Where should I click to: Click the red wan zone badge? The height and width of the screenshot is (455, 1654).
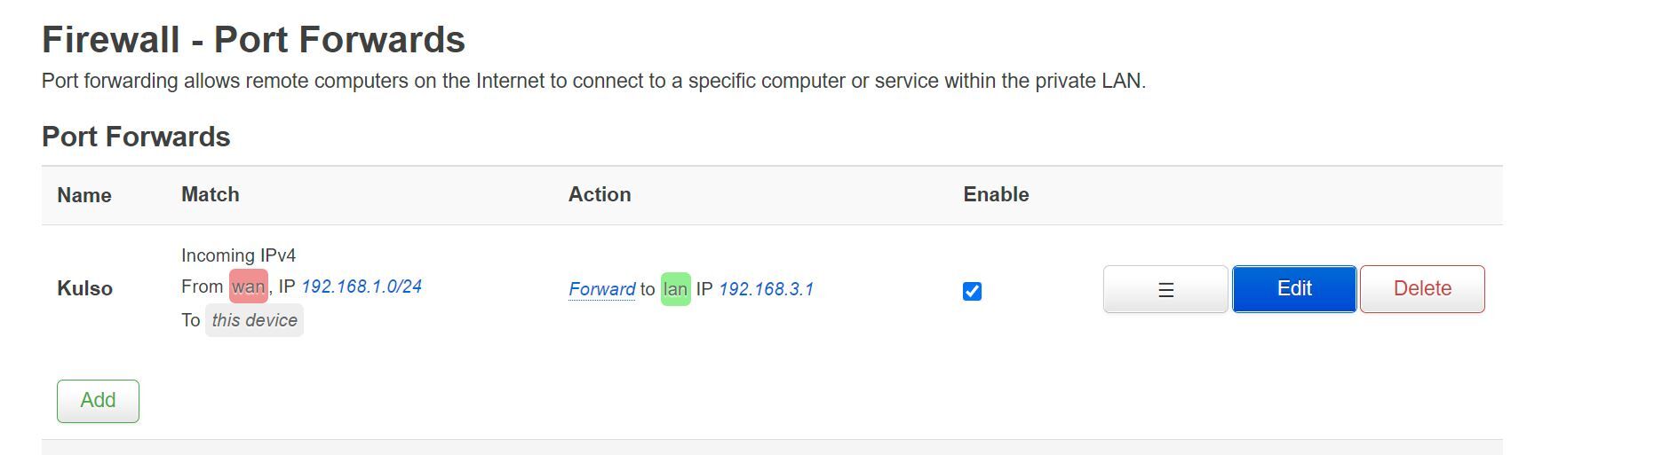pos(249,286)
